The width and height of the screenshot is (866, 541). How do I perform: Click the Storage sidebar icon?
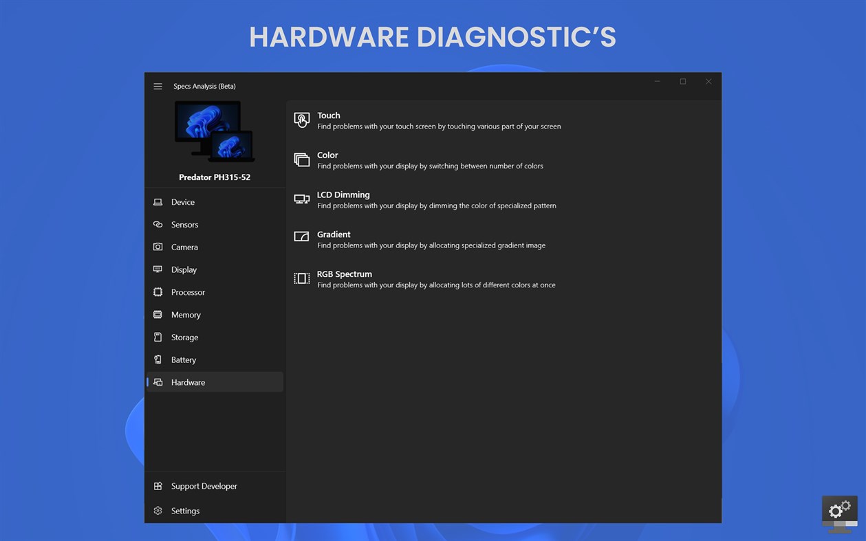pos(158,337)
